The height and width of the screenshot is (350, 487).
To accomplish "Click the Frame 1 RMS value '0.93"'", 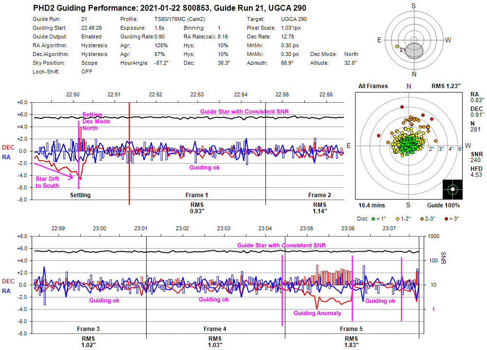I will pos(197,211).
